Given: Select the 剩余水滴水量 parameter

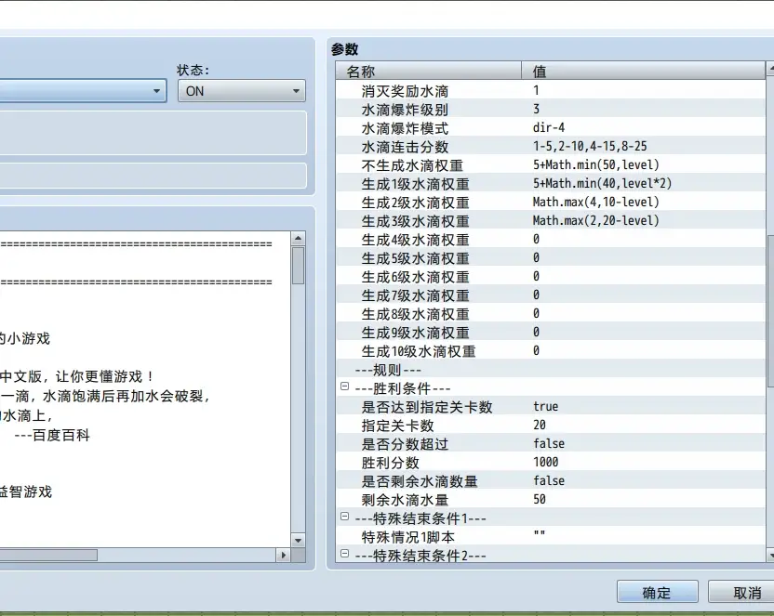Looking at the screenshot, I should tap(405, 500).
